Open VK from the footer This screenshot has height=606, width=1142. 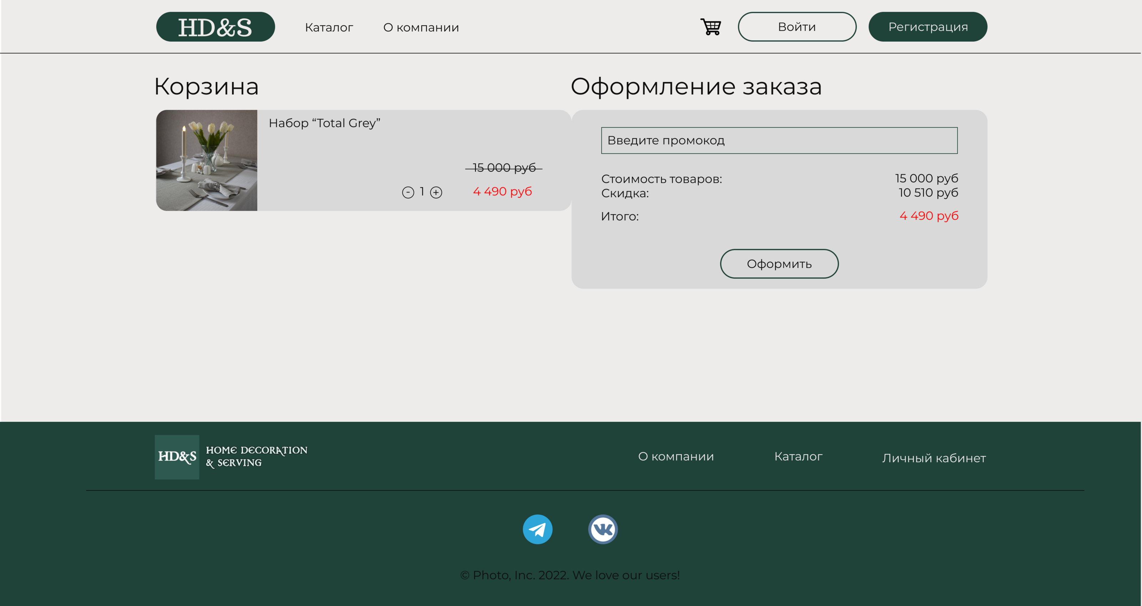click(x=603, y=529)
